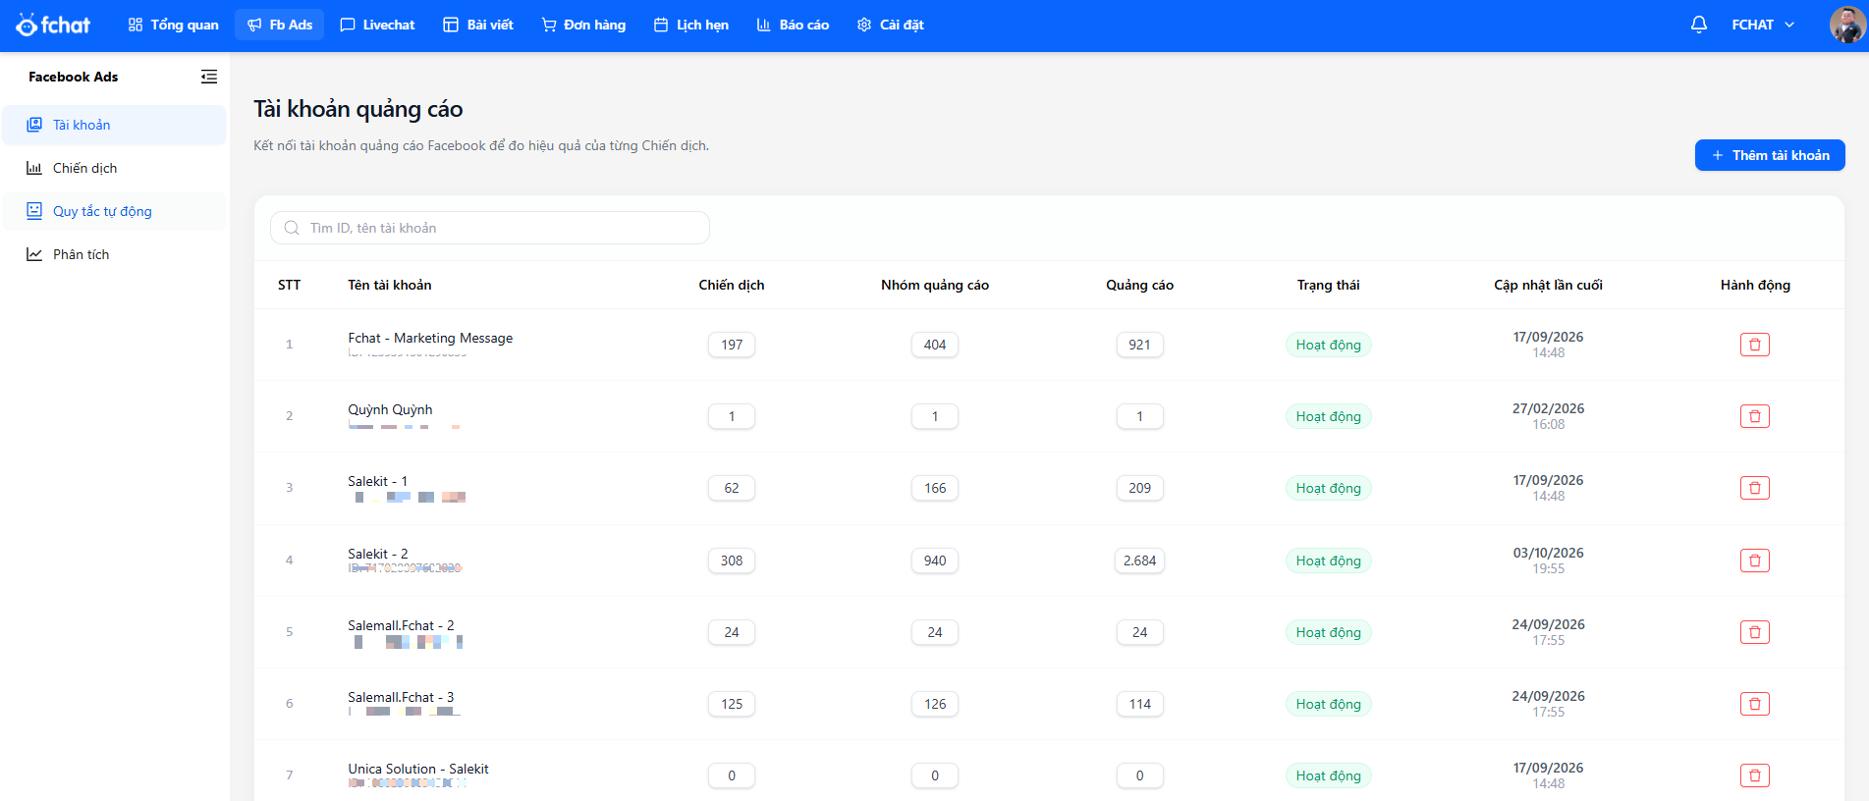The width and height of the screenshot is (1869, 801).
Task: Open the Fb Ads menu
Action: point(280,25)
